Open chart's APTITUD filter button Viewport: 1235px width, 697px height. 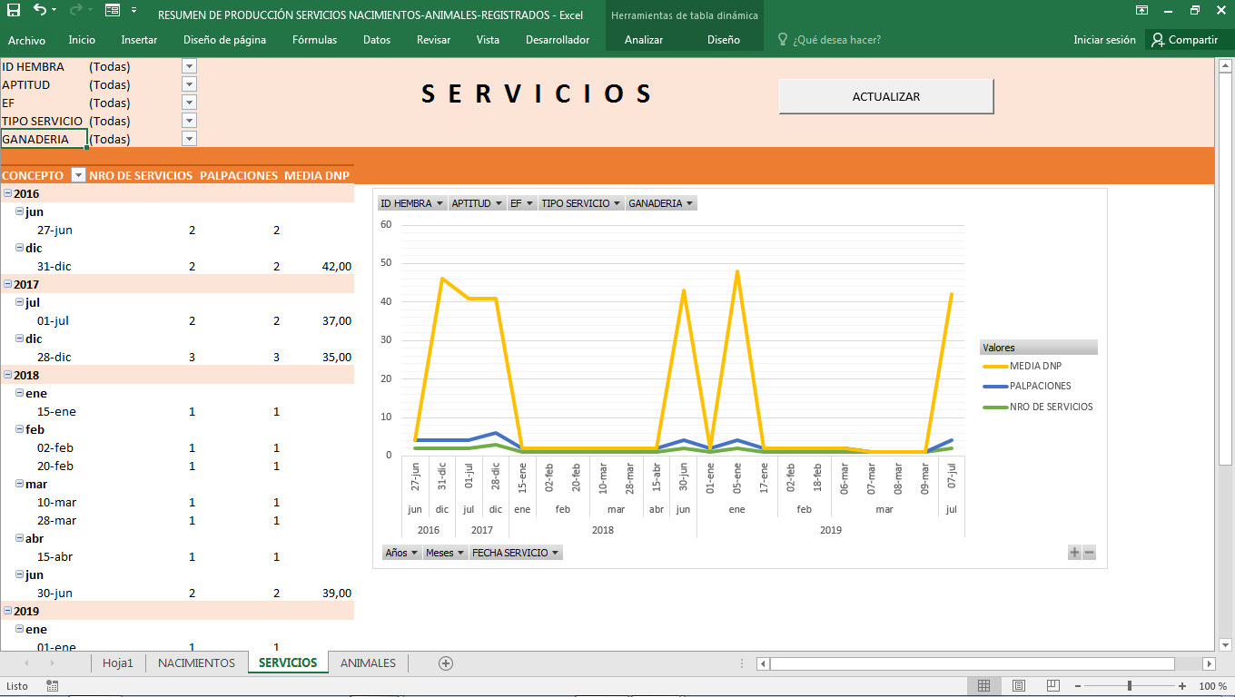[x=477, y=203]
